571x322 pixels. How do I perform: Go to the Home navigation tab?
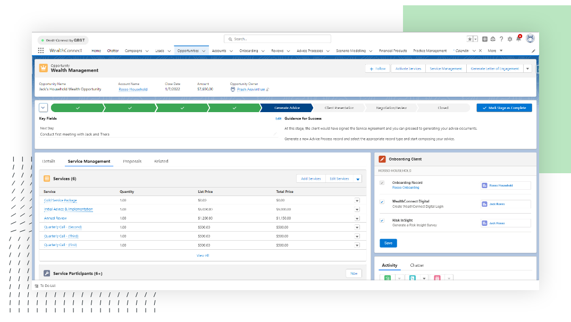(96, 50)
